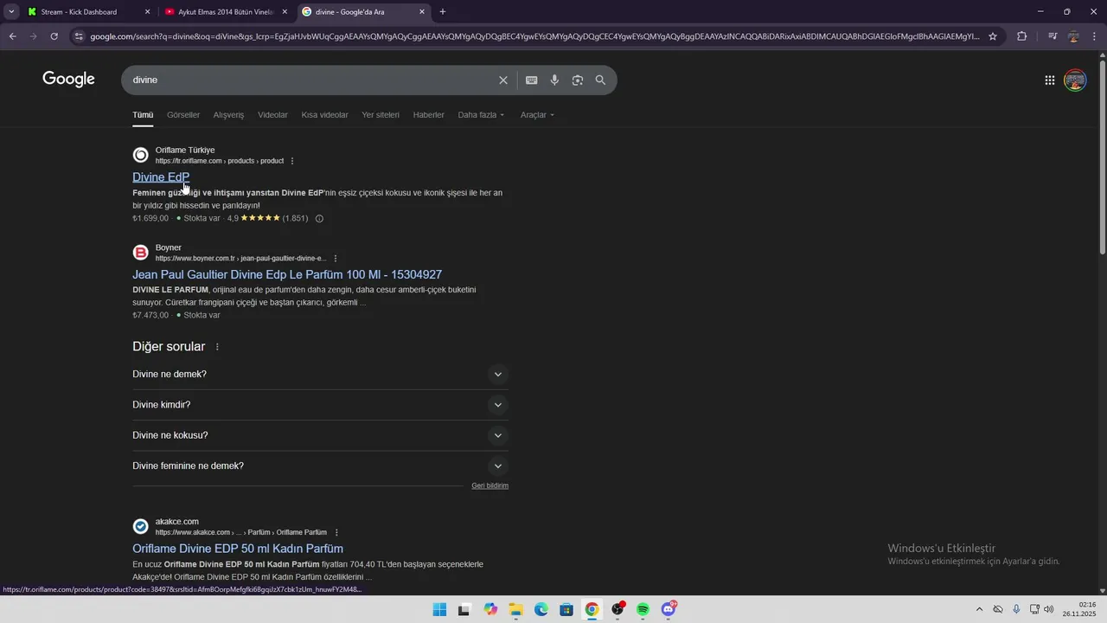The height and width of the screenshot is (623, 1107).
Task: Select the Videolar search tab
Action: 273,115
